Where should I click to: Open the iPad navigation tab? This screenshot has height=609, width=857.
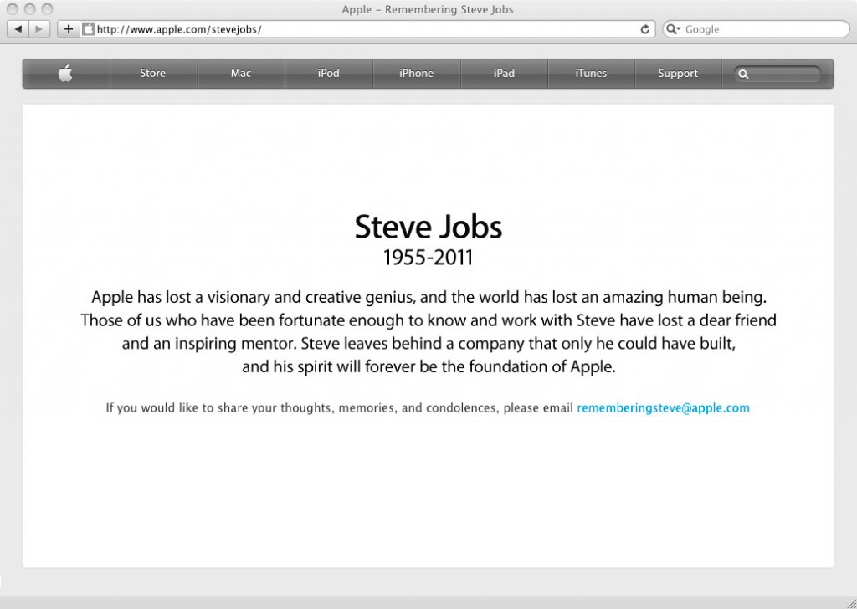tap(504, 73)
